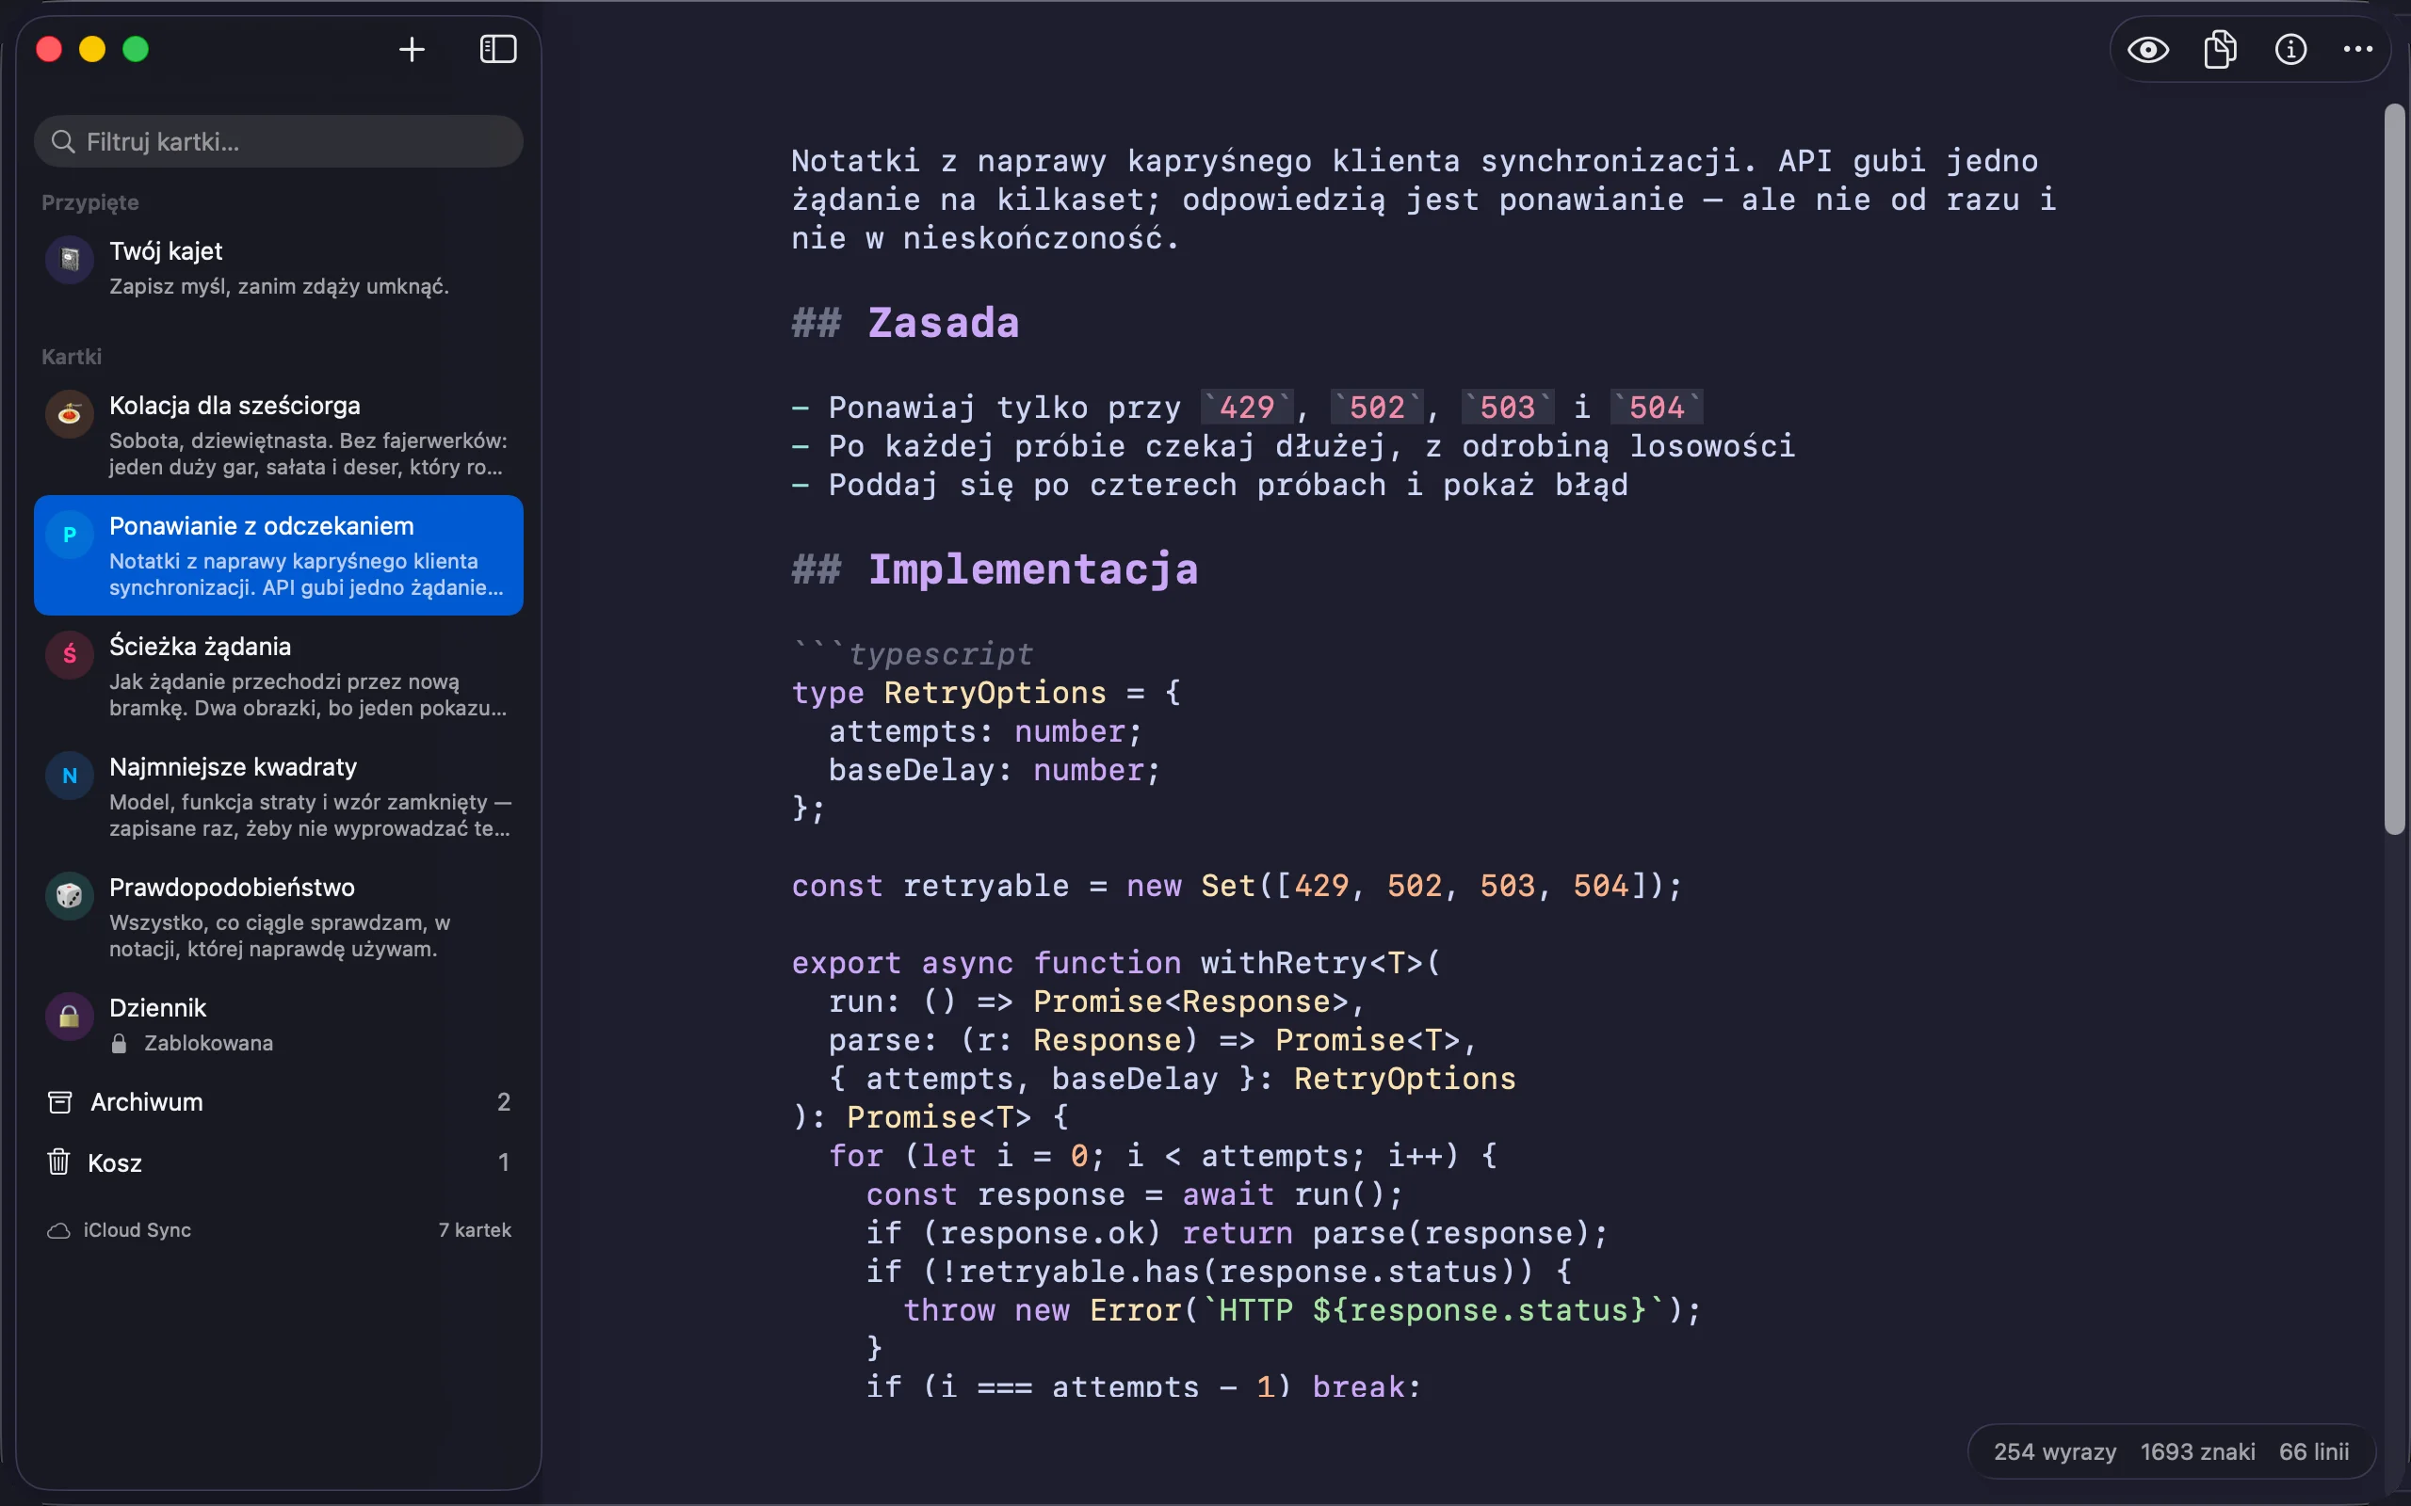Click the '66 linii' line count
Image resolution: width=2411 pixels, height=1506 pixels.
2313,1451
